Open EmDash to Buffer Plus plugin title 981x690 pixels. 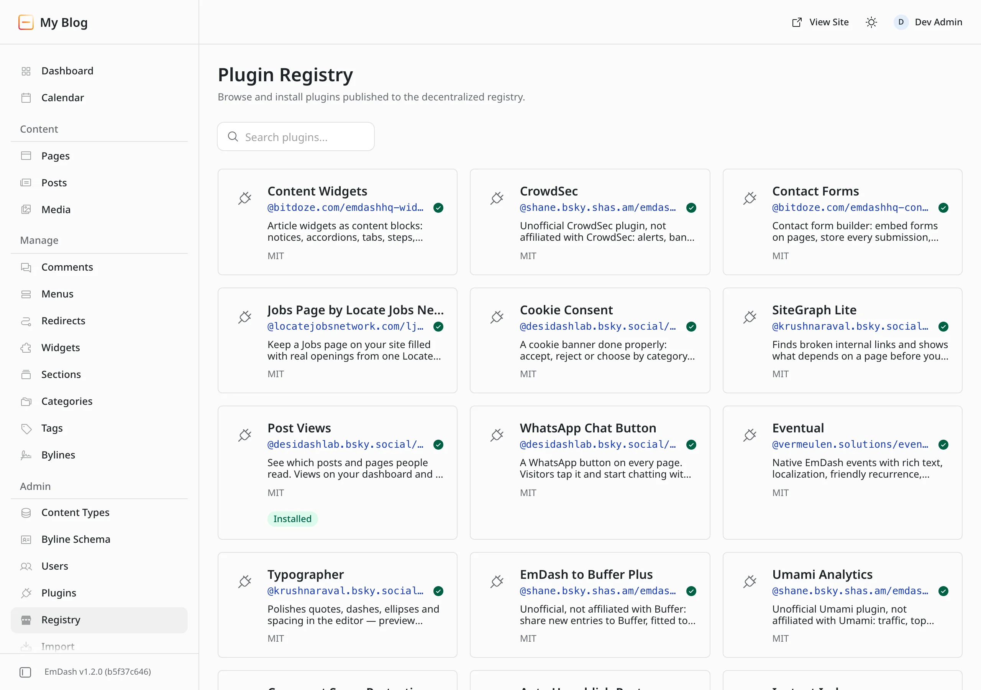(586, 575)
